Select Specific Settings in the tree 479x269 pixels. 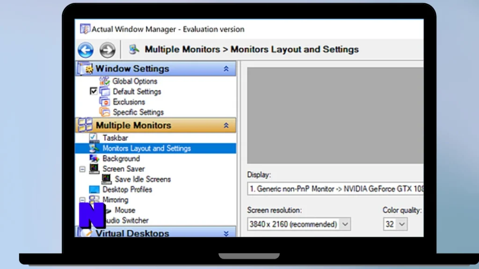point(138,112)
